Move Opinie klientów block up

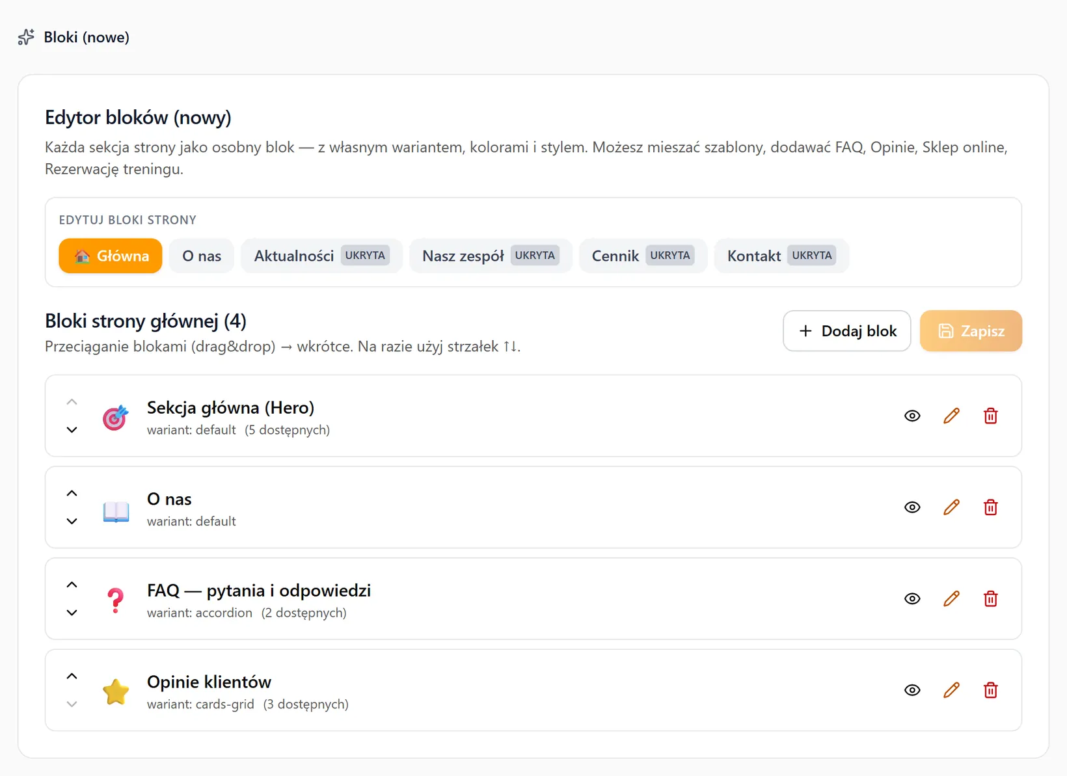click(72, 676)
